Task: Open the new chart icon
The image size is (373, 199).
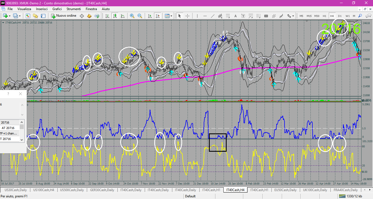Action: point(5,16)
